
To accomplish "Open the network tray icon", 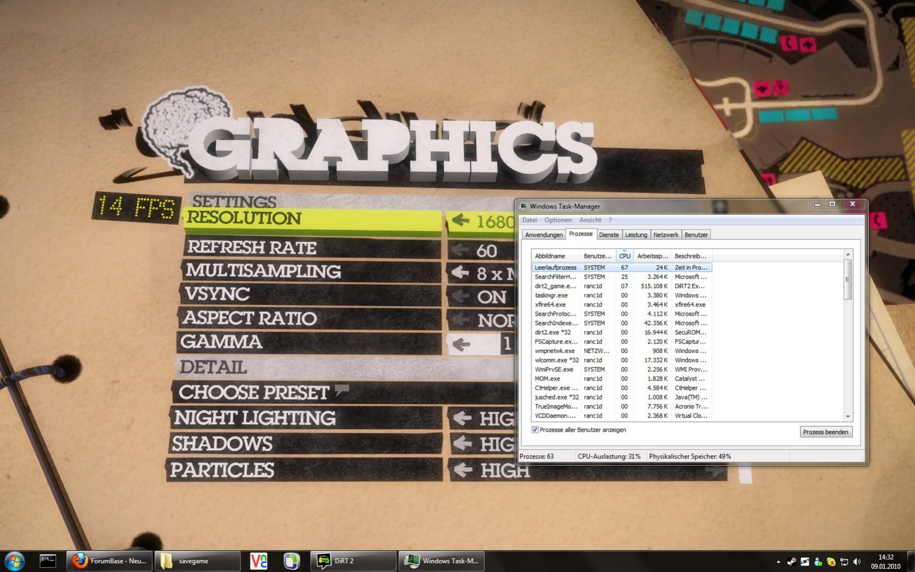I will click(844, 562).
